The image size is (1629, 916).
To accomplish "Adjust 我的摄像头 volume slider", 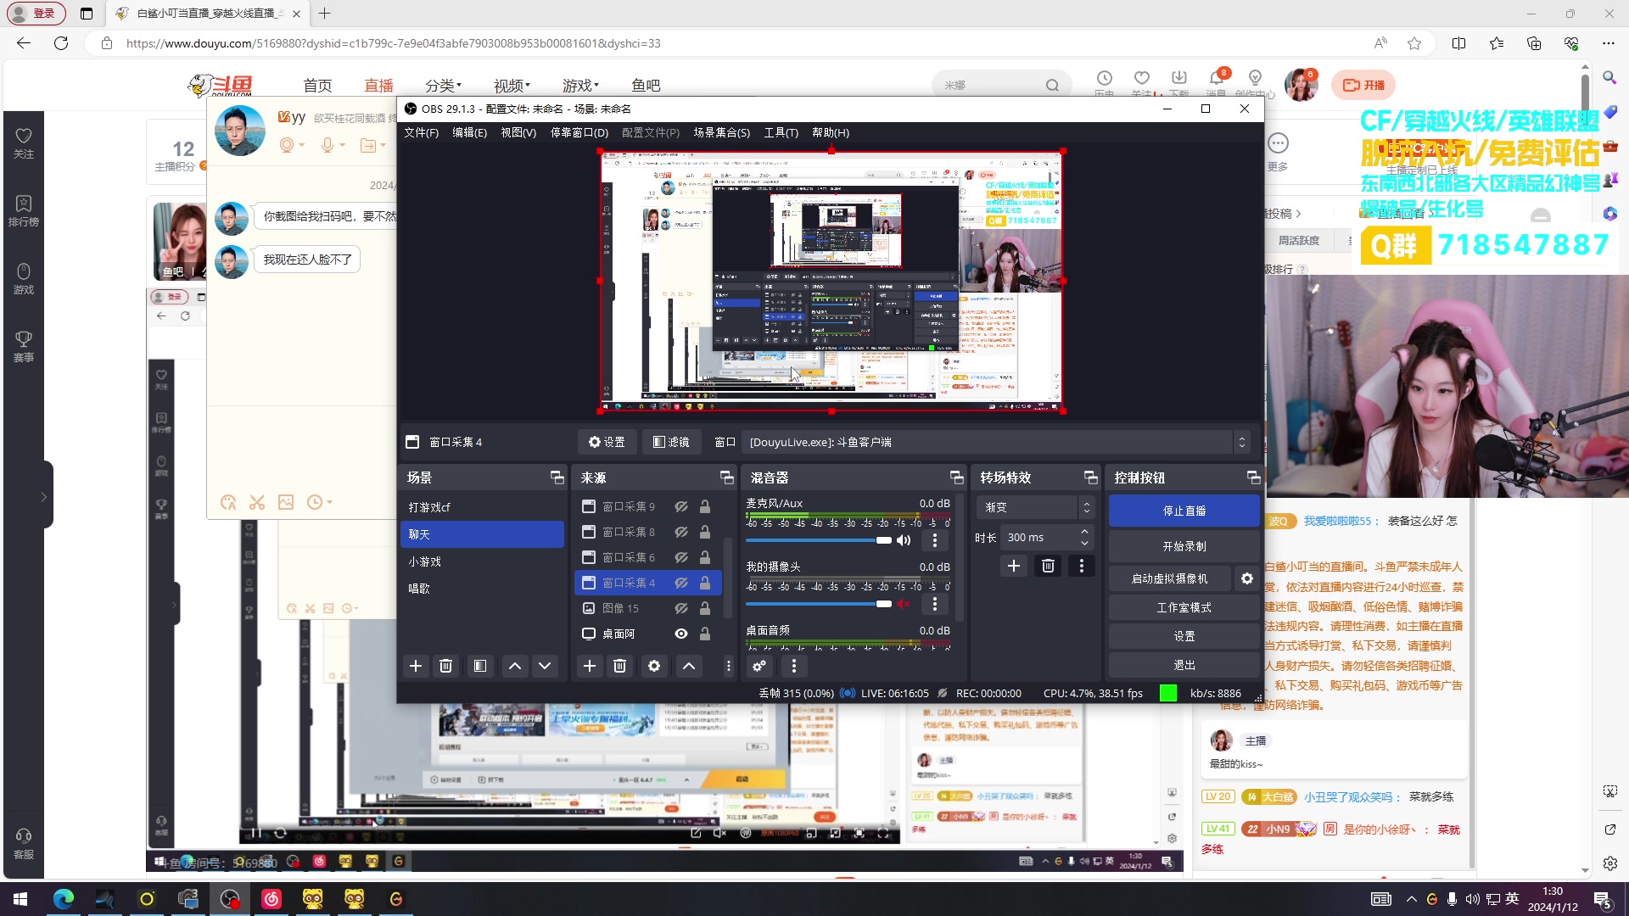I will [819, 604].
